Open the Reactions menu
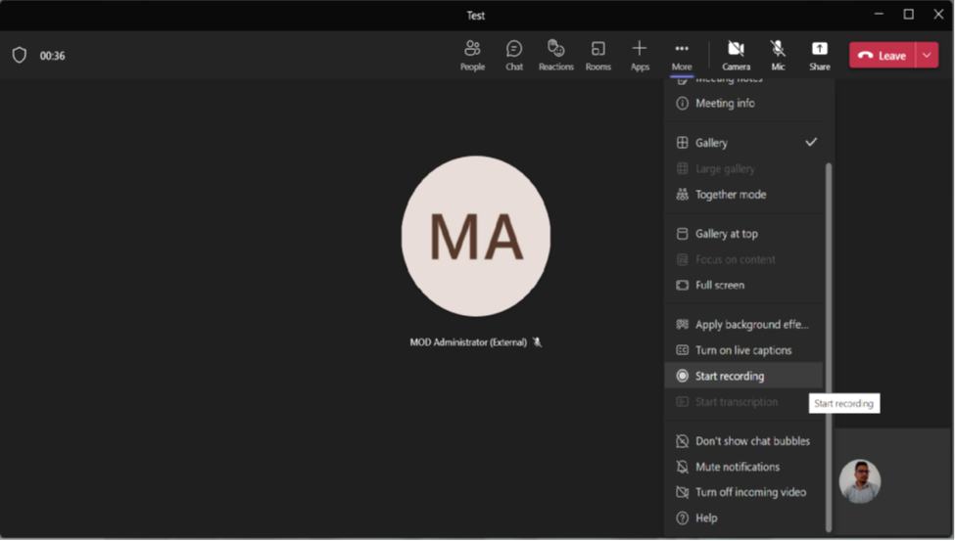The height and width of the screenshot is (541, 955). pos(555,56)
